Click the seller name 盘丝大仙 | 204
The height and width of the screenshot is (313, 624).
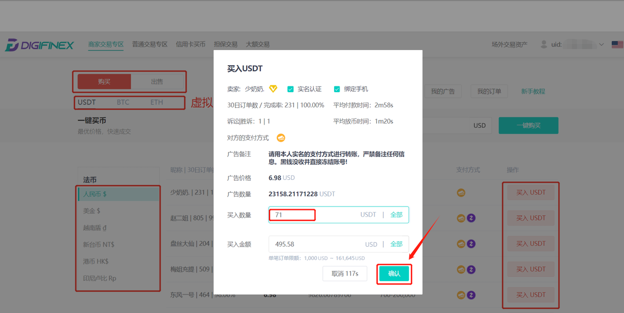[190, 244]
